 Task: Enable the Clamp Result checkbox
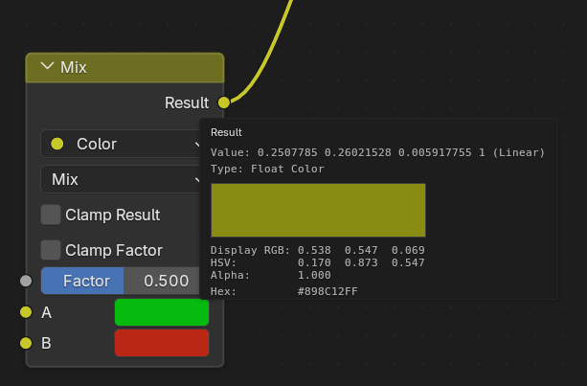point(51,215)
